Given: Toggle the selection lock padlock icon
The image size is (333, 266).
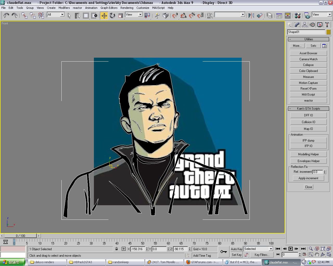Looking at the screenshot, I should tap(117, 249).
